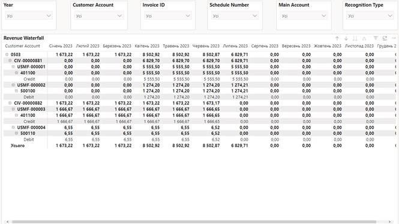Click the Липень 2023 column header
Viewport: 399px width, 224px height.
click(x=235, y=46)
